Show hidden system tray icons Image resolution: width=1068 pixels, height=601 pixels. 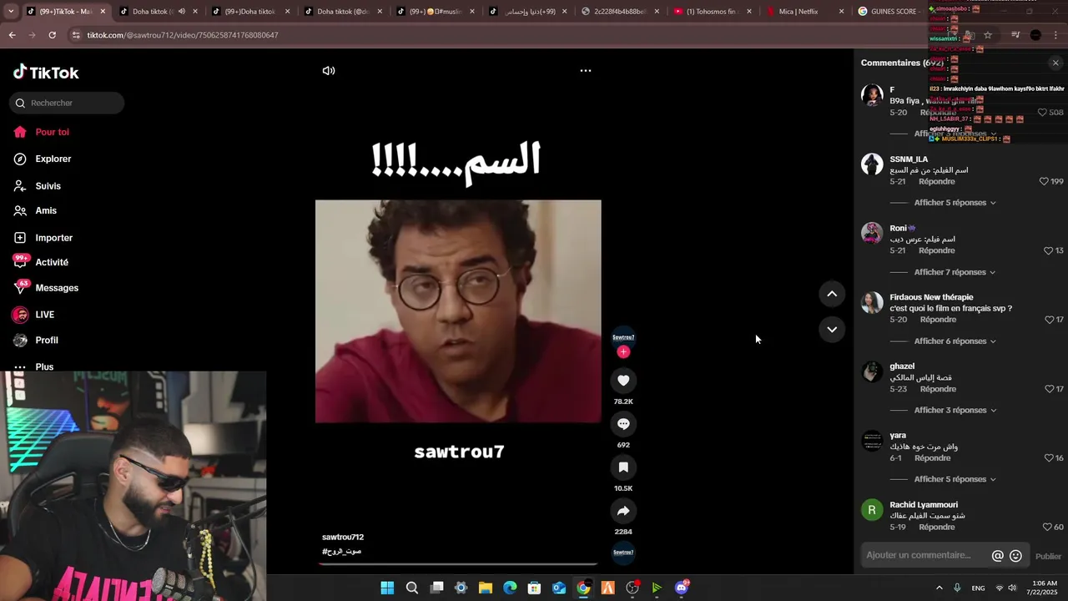point(940,588)
